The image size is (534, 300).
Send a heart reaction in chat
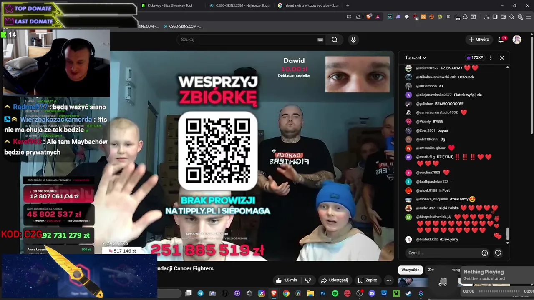(x=498, y=253)
